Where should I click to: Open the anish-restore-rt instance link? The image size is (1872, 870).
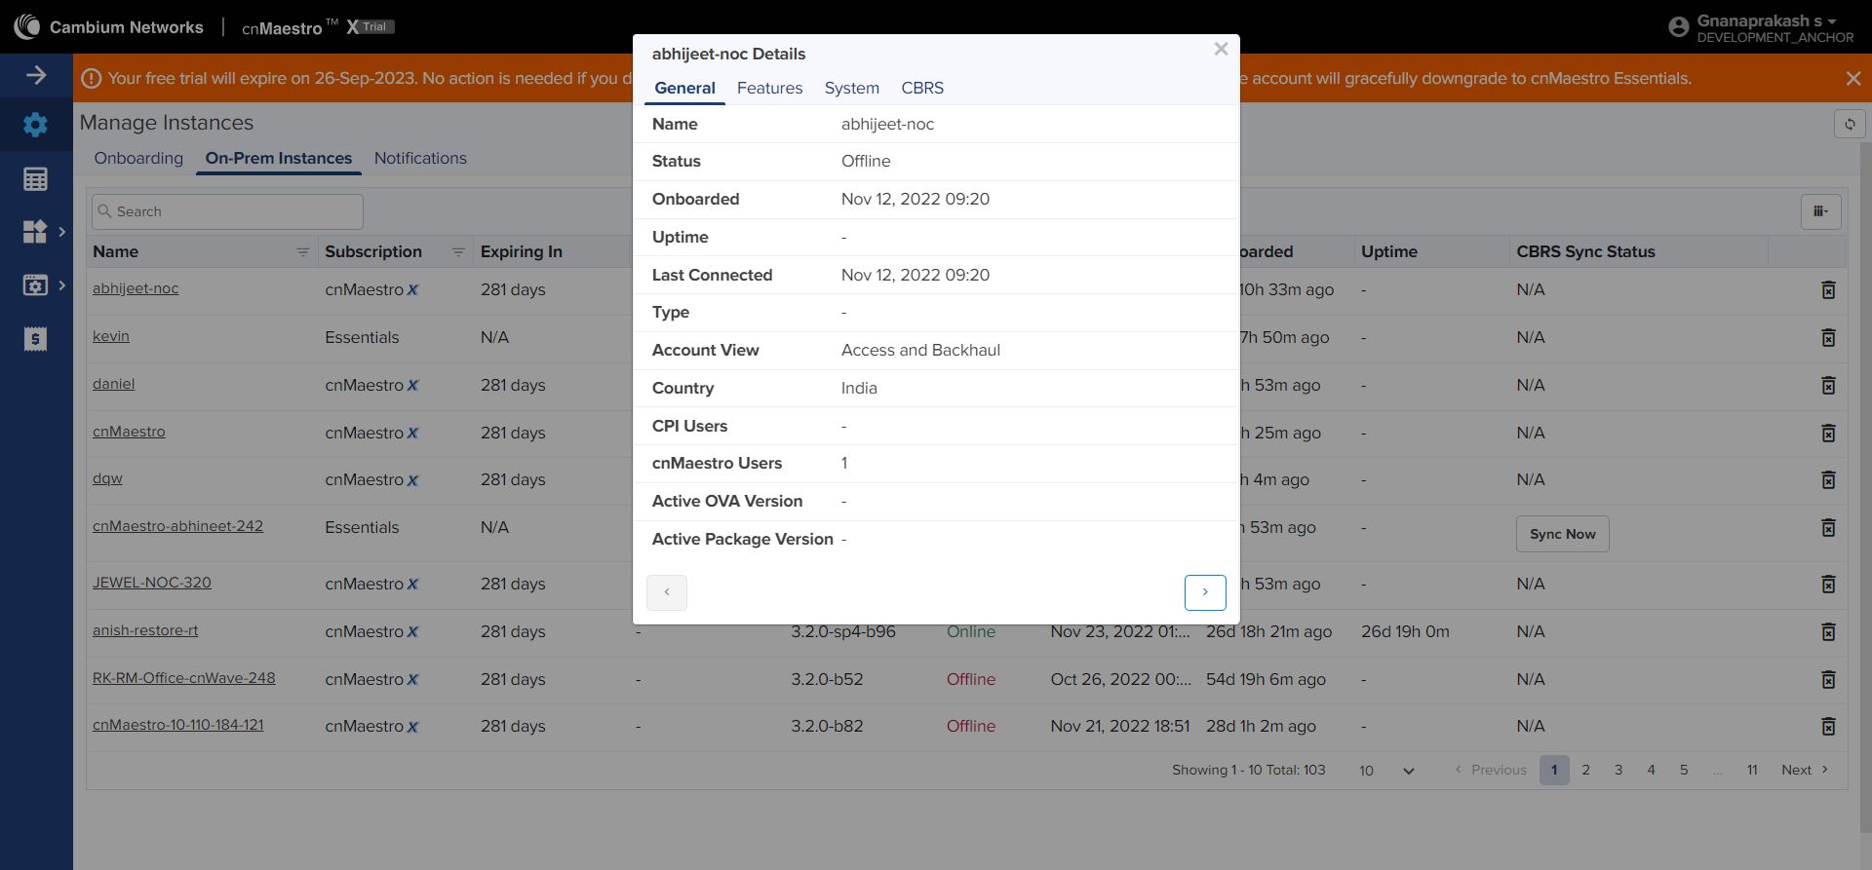pos(145,630)
